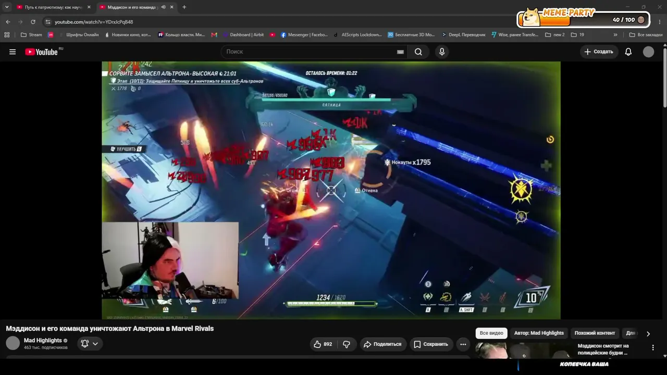Select the Похожий контент chip

pos(595,333)
